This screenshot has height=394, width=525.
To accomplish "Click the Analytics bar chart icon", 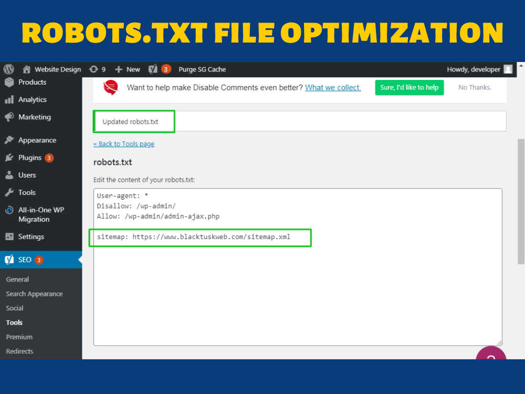I will tap(9, 99).
